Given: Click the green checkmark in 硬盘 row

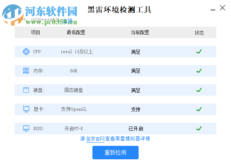Looking at the screenshot, I should pos(199,90).
